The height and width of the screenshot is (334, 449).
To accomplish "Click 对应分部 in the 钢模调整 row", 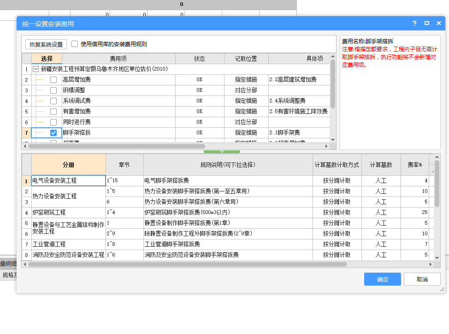I will [x=246, y=90].
